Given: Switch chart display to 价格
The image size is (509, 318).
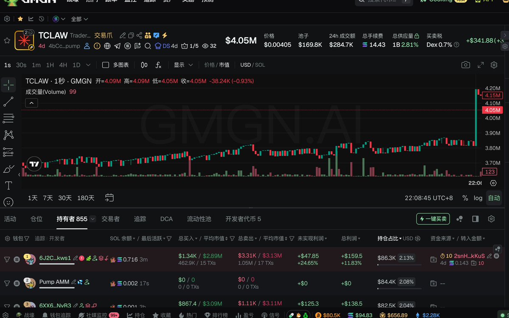Looking at the screenshot, I should click(209, 65).
